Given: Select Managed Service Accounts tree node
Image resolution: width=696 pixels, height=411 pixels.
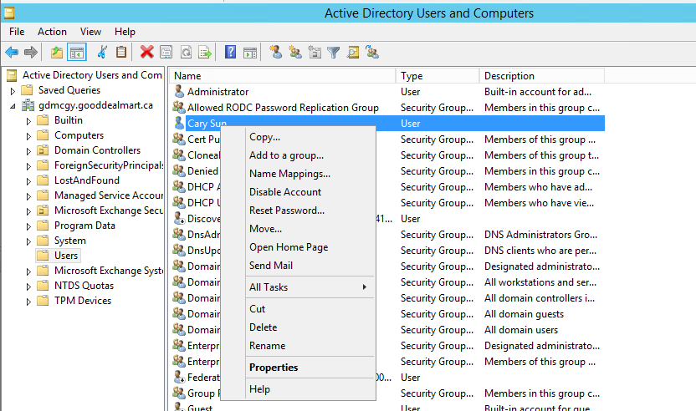Looking at the screenshot, I should pos(108,195).
